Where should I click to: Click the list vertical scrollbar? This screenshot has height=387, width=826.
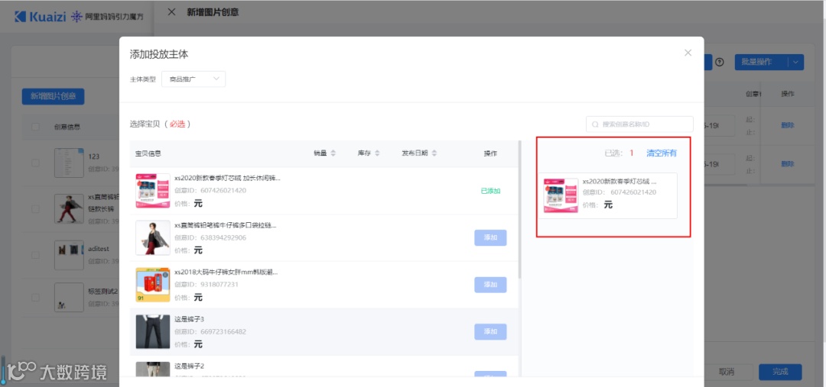520,209
